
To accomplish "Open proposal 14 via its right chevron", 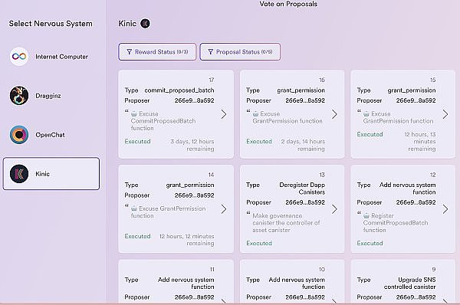I will coord(224,208).
